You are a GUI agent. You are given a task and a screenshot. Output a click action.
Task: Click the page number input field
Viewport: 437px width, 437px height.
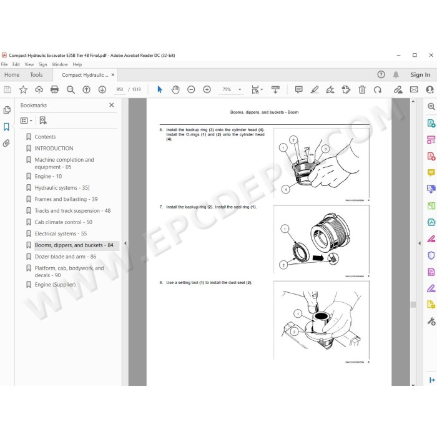click(x=120, y=89)
